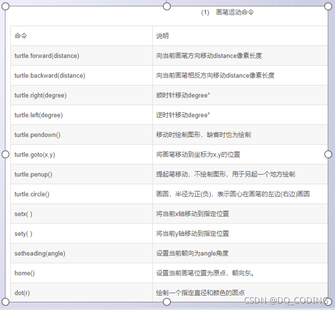Click the bottom-center resize handle

[167, 302]
